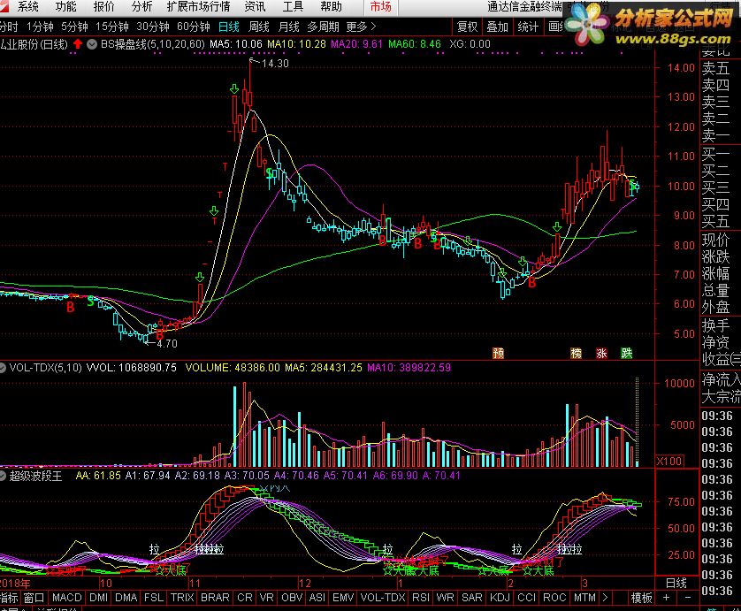
Task: Open the 功能 menu
Action: click(65, 6)
